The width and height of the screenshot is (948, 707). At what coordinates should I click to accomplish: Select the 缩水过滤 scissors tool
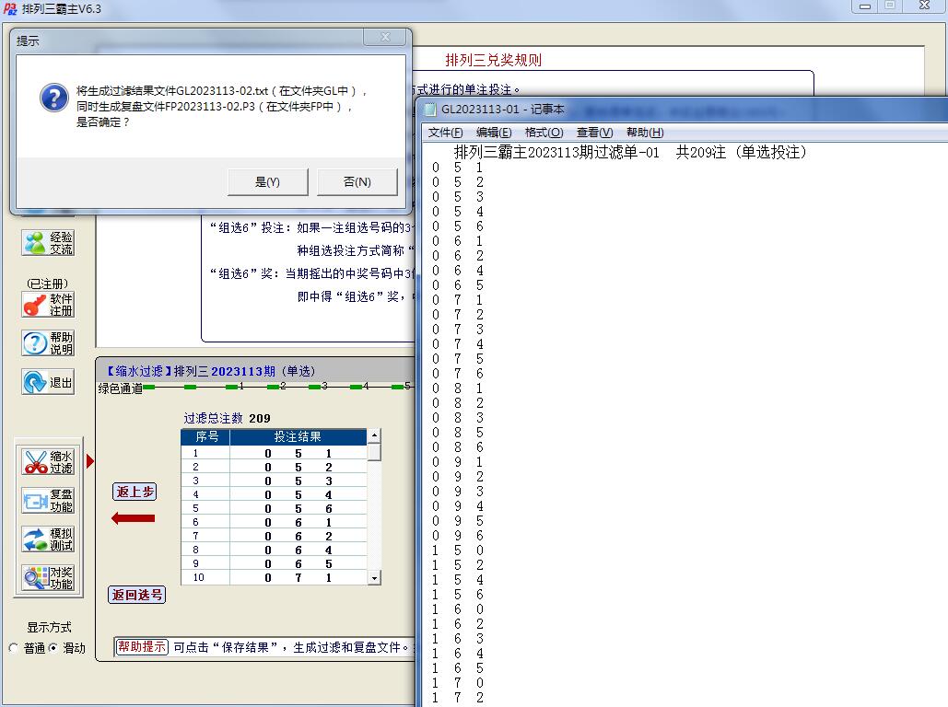tap(48, 462)
